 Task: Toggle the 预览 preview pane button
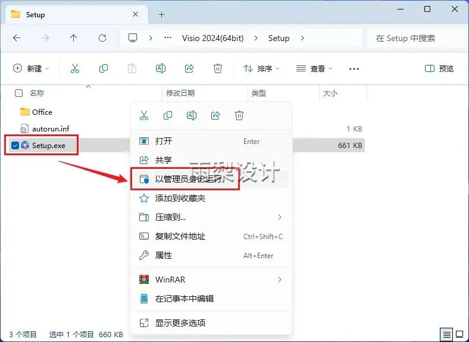[439, 69]
